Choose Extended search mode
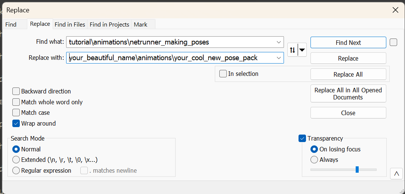This screenshot has width=405, height=194. (x=16, y=160)
